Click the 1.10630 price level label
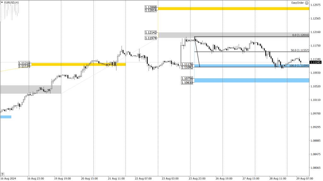The width and height of the screenshot is (323, 181). click(187, 83)
